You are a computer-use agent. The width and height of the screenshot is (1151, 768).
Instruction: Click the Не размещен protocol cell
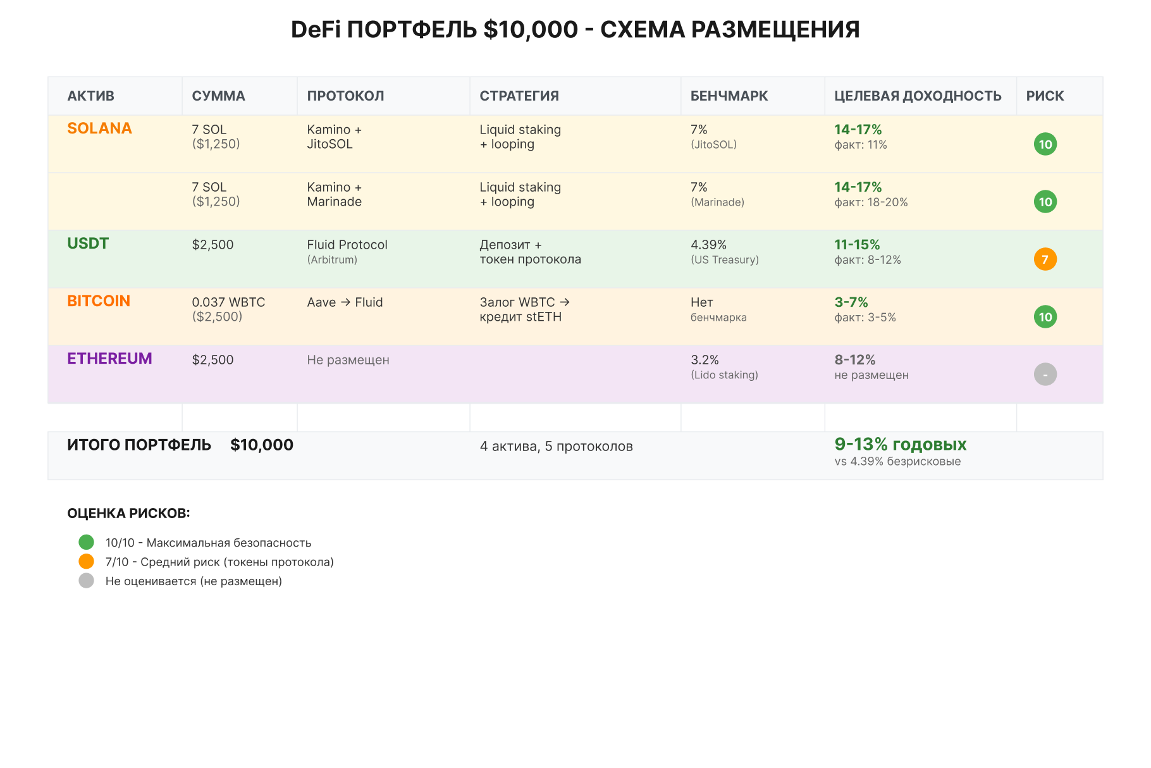click(x=348, y=360)
